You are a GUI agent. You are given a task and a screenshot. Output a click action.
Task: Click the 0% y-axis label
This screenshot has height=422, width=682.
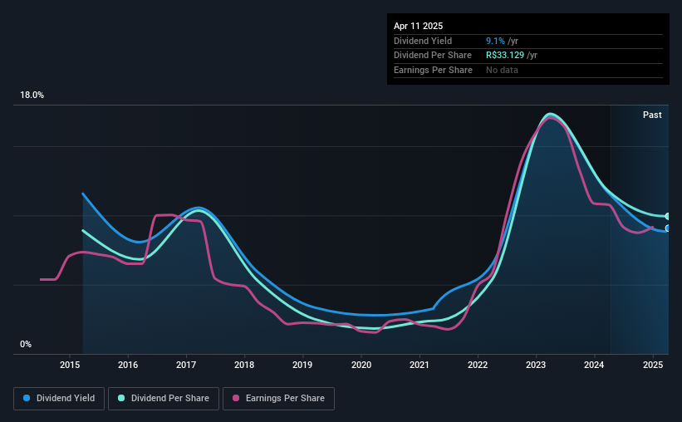coord(26,344)
